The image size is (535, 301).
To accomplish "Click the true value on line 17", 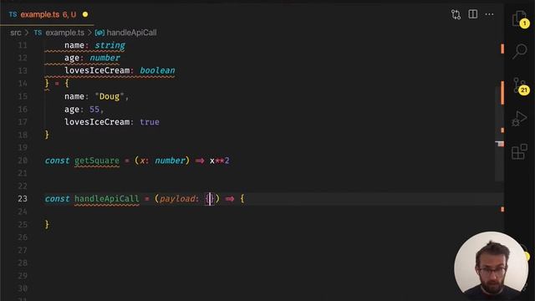I will (150, 122).
